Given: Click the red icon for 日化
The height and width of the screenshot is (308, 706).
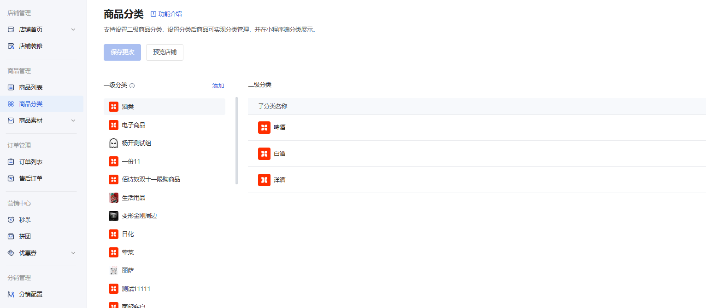Looking at the screenshot, I should (113, 234).
